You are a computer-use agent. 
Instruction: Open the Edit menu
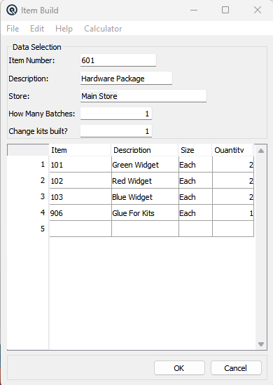tap(37, 29)
